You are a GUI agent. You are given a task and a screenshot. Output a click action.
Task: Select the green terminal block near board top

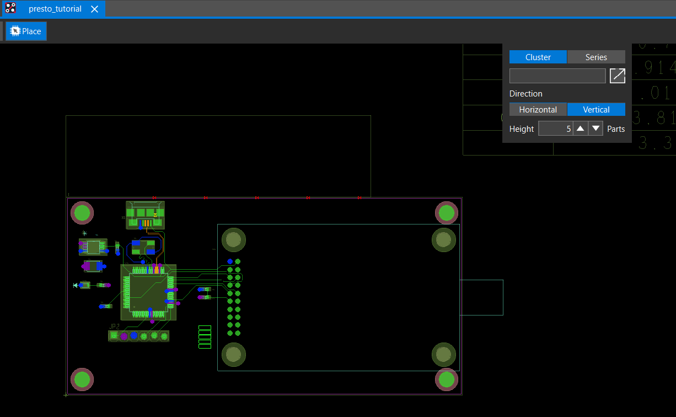145,213
